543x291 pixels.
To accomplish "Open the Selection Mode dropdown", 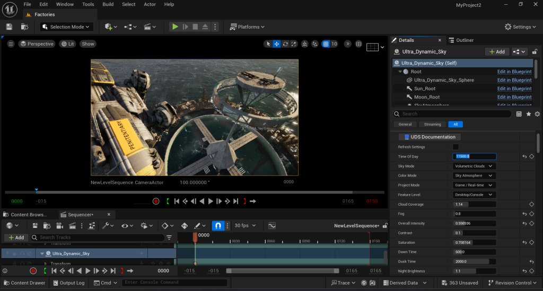I will (71, 27).
